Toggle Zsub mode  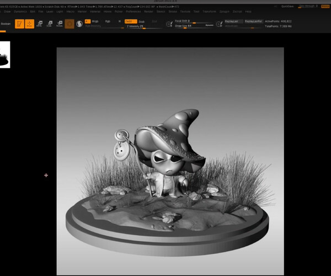point(141,22)
